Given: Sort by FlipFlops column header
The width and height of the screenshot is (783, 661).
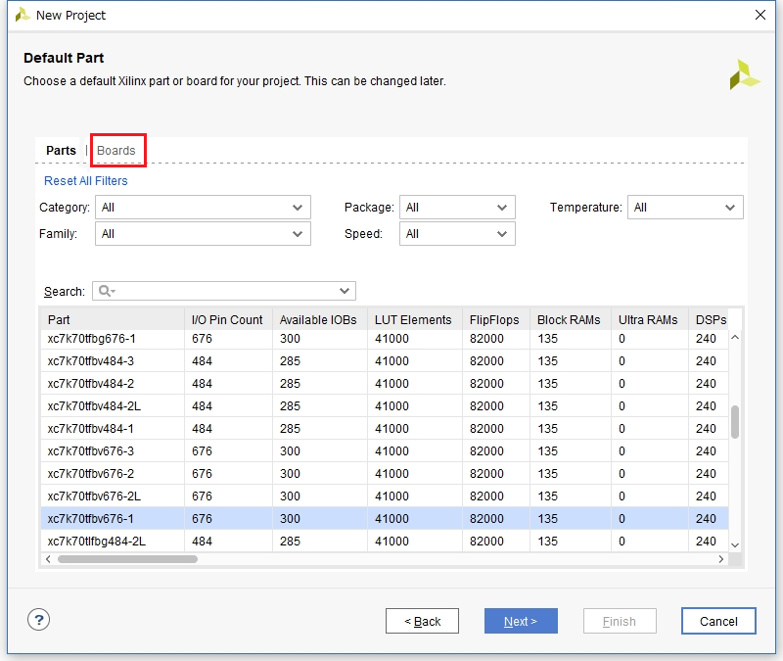Looking at the screenshot, I should pyautogui.click(x=496, y=320).
